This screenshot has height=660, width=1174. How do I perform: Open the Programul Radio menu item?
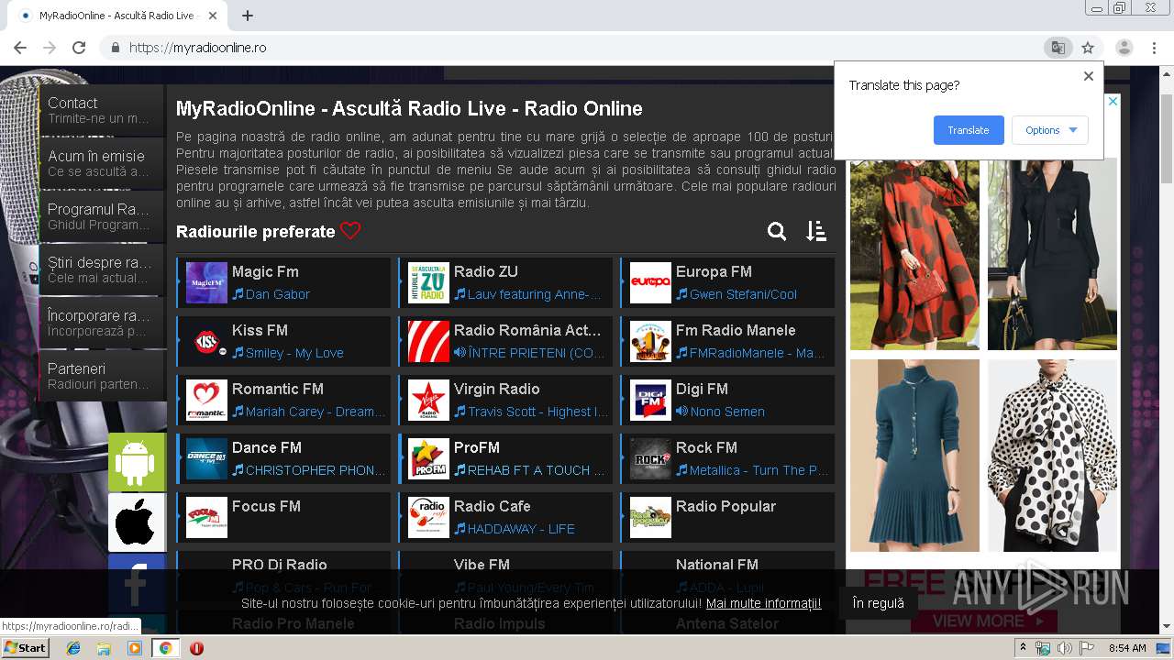point(102,216)
